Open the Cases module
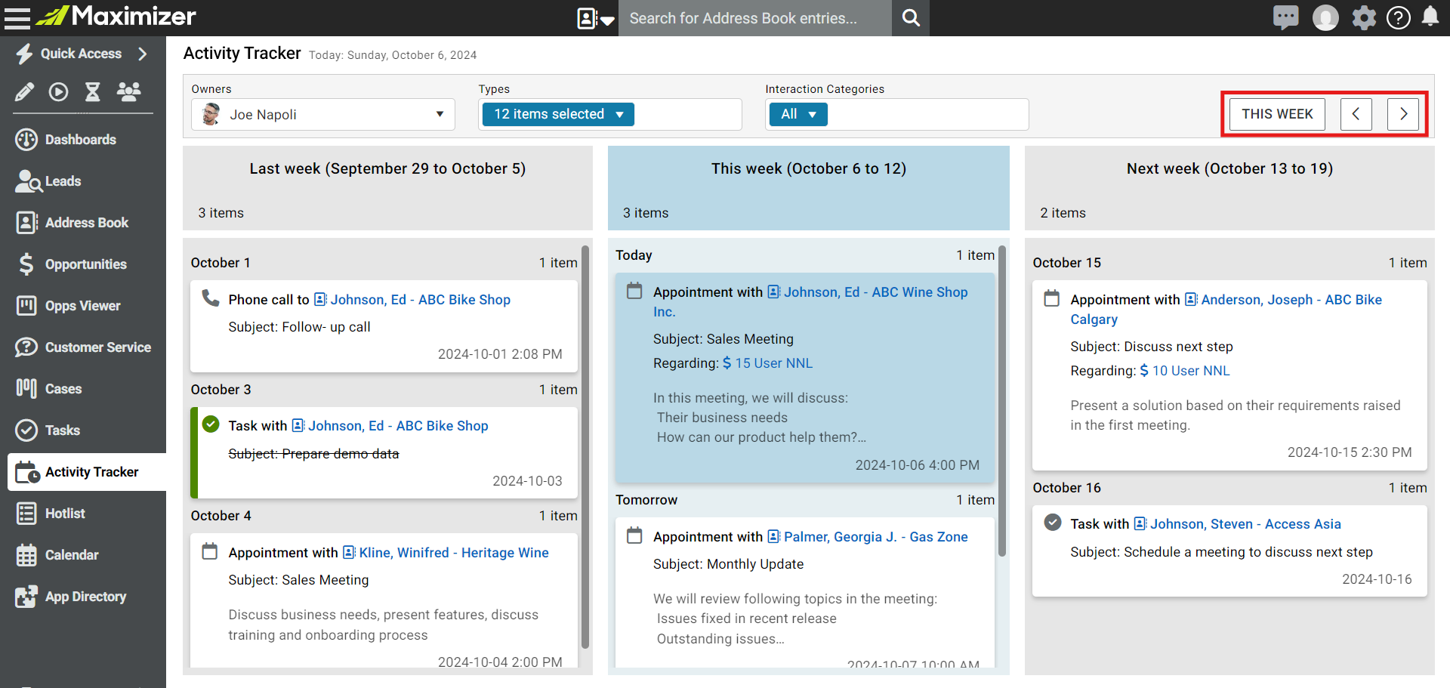This screenshot has width=1450, height=688. 83,389
